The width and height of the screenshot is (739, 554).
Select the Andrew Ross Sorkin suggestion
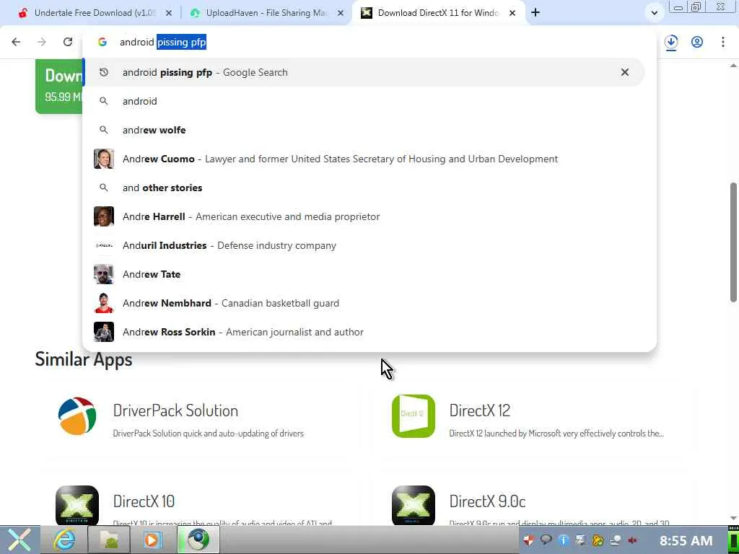364,332
